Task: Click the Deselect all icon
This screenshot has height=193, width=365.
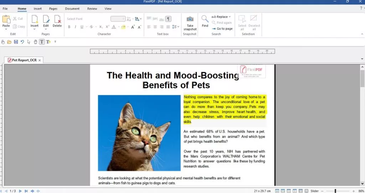Action: [x=253, y=18]
